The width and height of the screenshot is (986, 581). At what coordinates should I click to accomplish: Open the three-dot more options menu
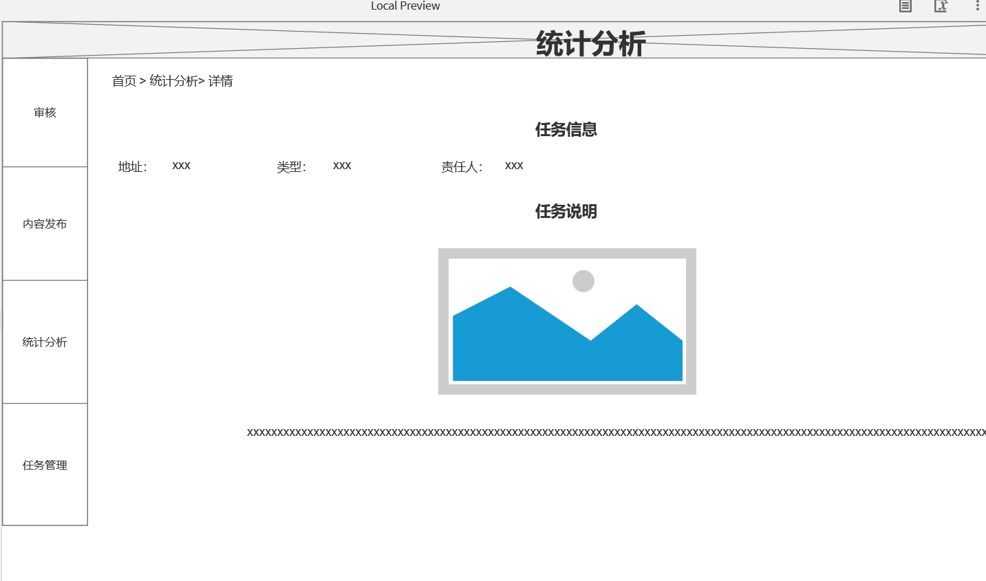(x=977, y=6)
